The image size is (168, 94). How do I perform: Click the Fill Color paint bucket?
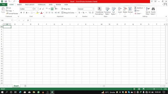click(x=37, y=13)
